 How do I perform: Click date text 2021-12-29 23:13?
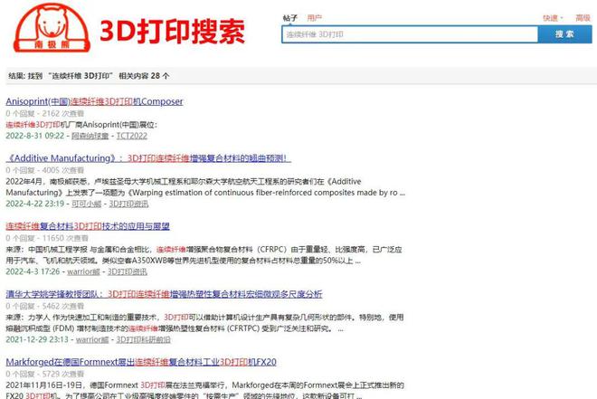tap(37, 339)
